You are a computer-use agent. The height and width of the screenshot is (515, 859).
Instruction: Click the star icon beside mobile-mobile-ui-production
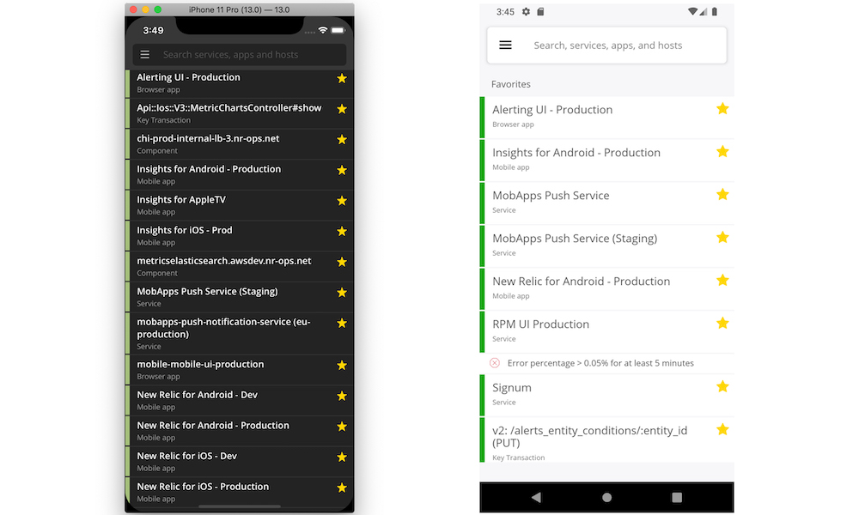click(342, 365)
